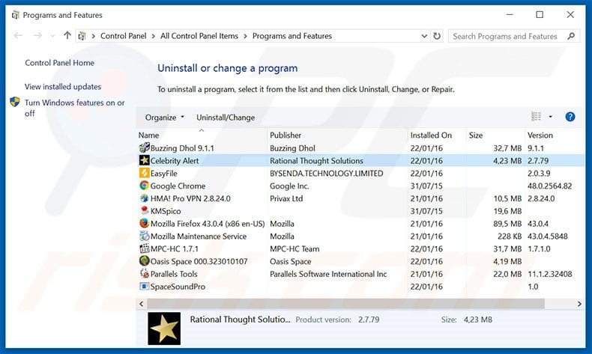Expand the chevron after All Control Panel Items
Image resolution: width=592 pixels, height=354 pixels.
245,36
